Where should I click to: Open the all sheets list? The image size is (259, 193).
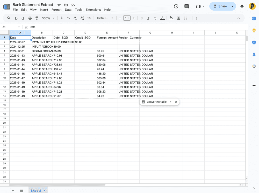point(21,190)
